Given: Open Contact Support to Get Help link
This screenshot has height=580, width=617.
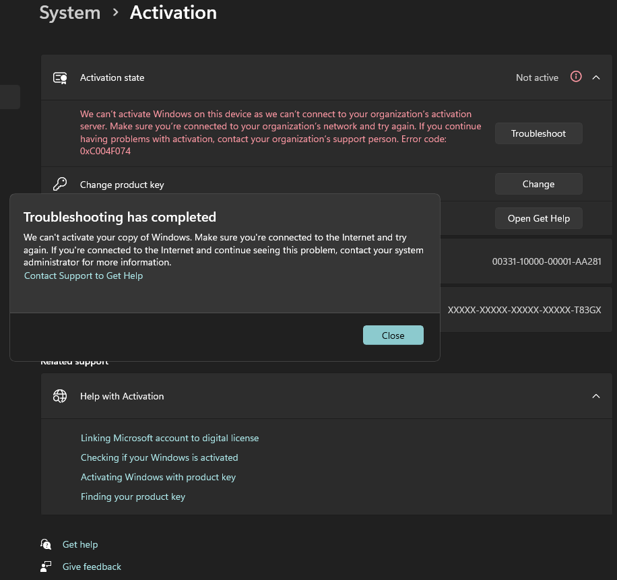Looking at the screenshot, I should click(84, 276).
